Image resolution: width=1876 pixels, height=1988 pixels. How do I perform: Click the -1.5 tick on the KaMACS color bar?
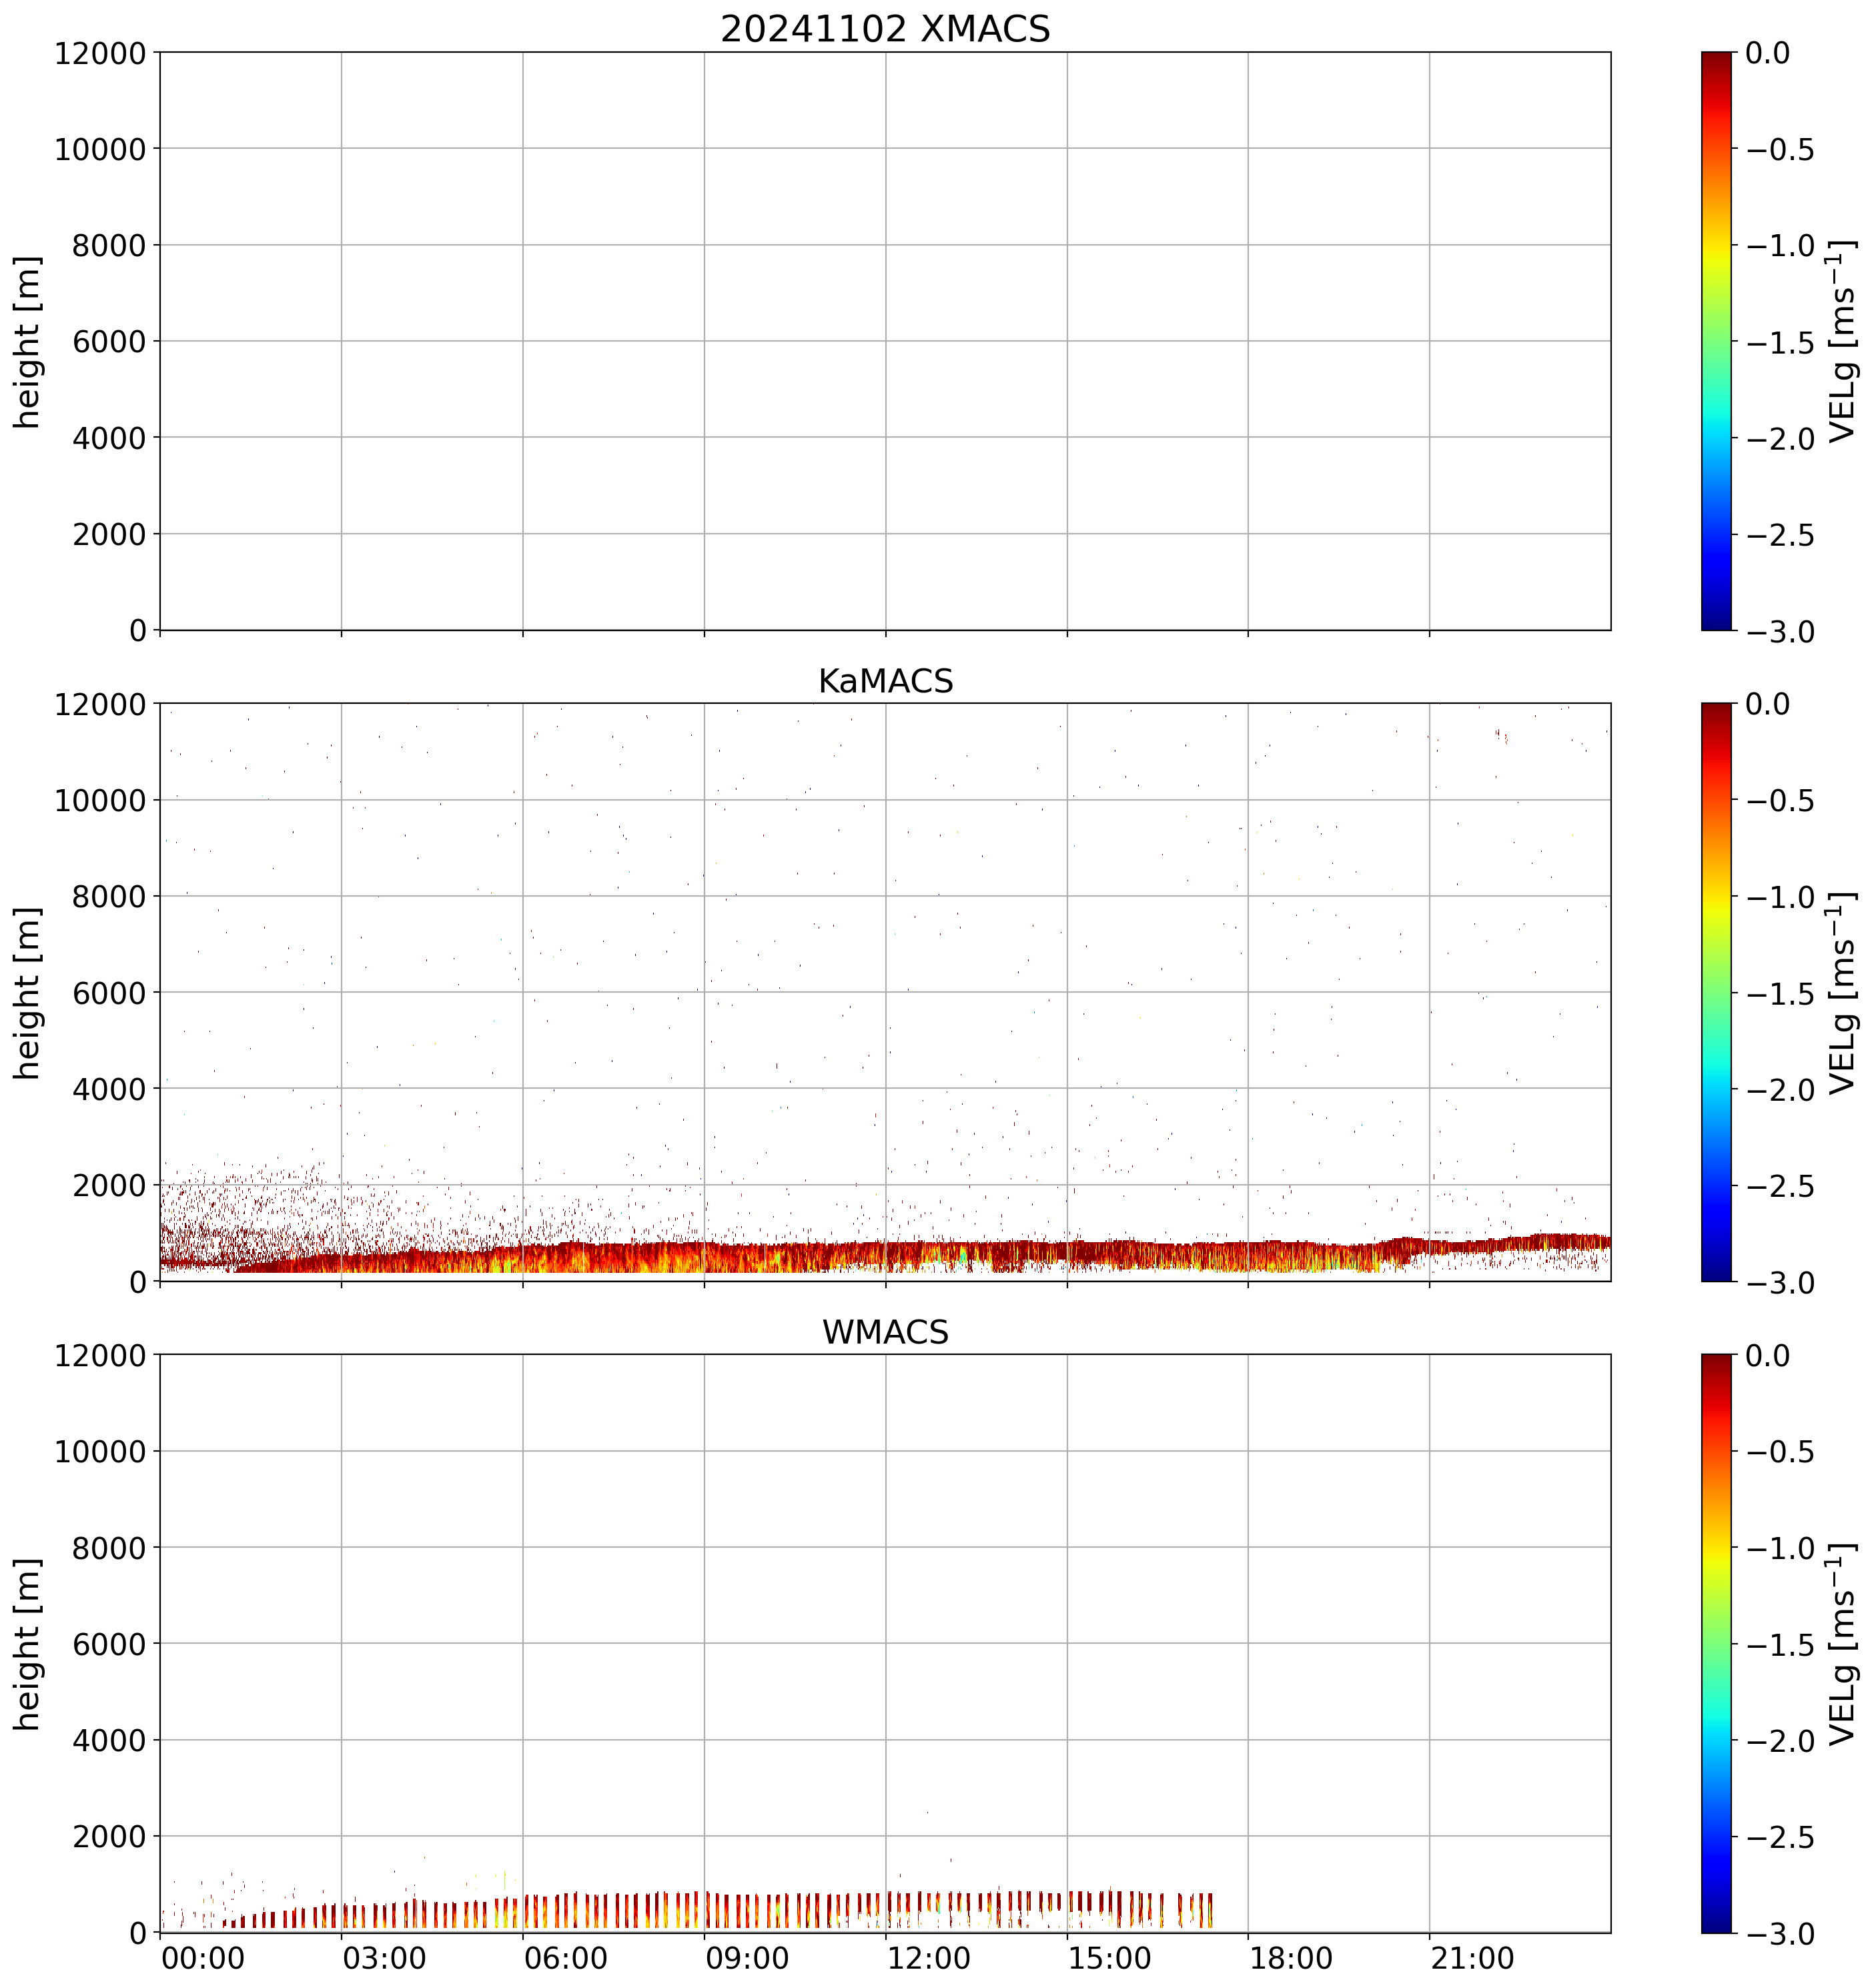[1780, 993]
